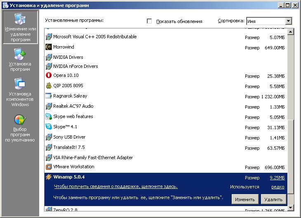This screenshot has height=218, width=301.
Task: Select the Ragnarok Sakray entry text
Action: 70,96
